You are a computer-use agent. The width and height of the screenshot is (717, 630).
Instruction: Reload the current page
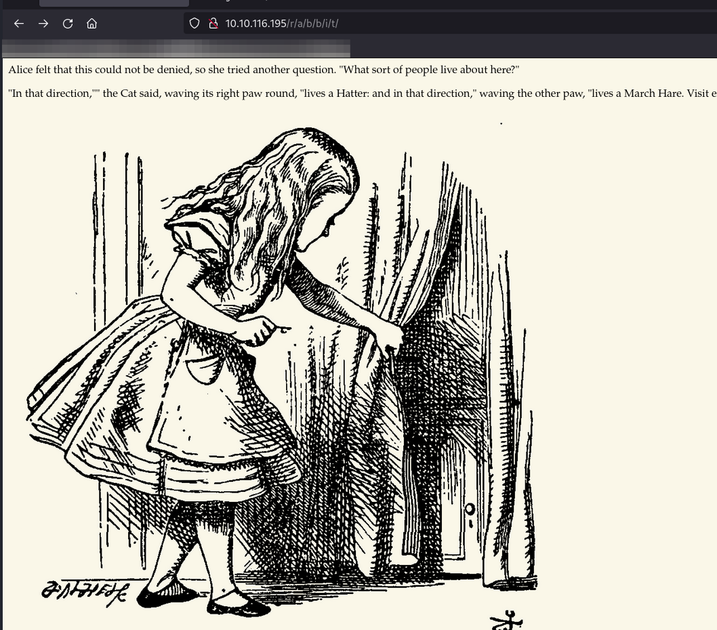click(68, 23)
